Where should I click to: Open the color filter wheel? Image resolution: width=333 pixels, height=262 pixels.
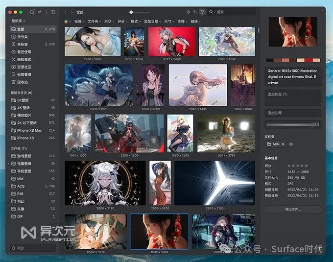tap(67, 22)
